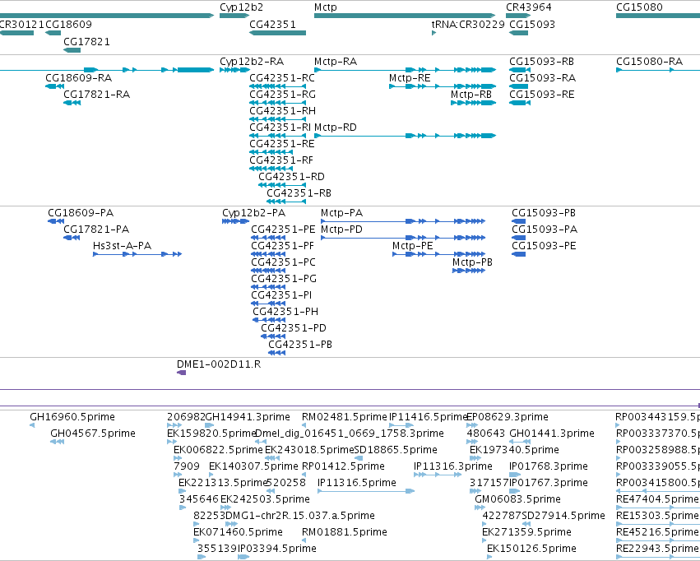
Task: Select transcript CG42351-RI
Action: 280,128
